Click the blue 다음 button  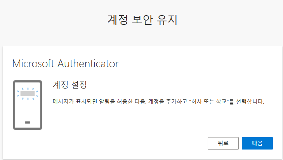257,143
